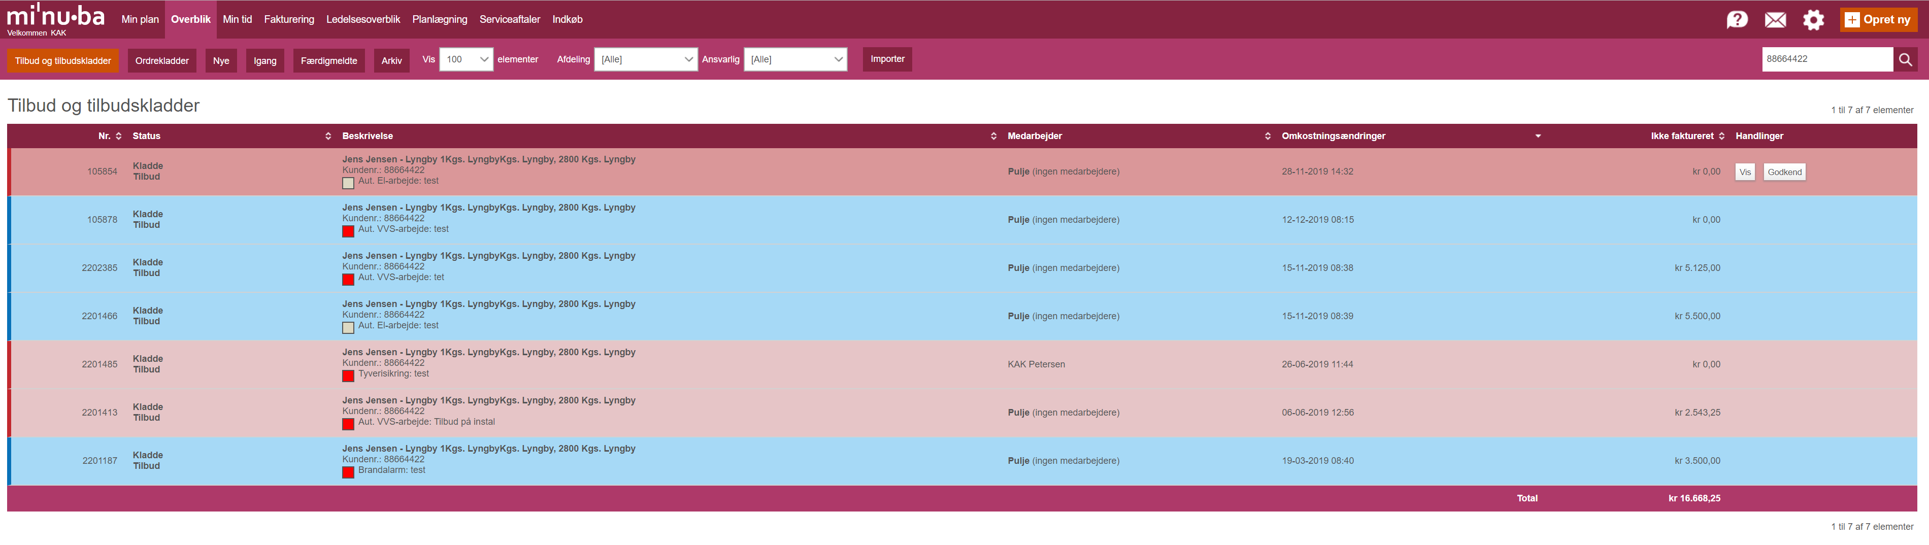The width and height of the screenshot is (1929, 545).
Task: Sort by Ikke faktureret column arrows
Action: 1721,135
